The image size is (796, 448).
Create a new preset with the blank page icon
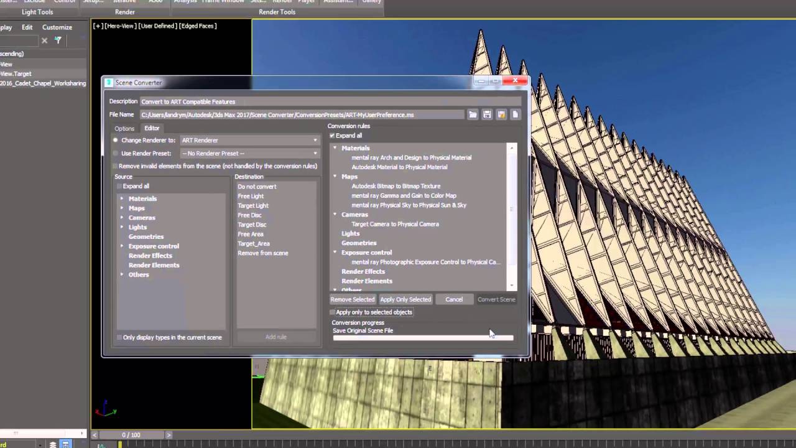(515, 114)
